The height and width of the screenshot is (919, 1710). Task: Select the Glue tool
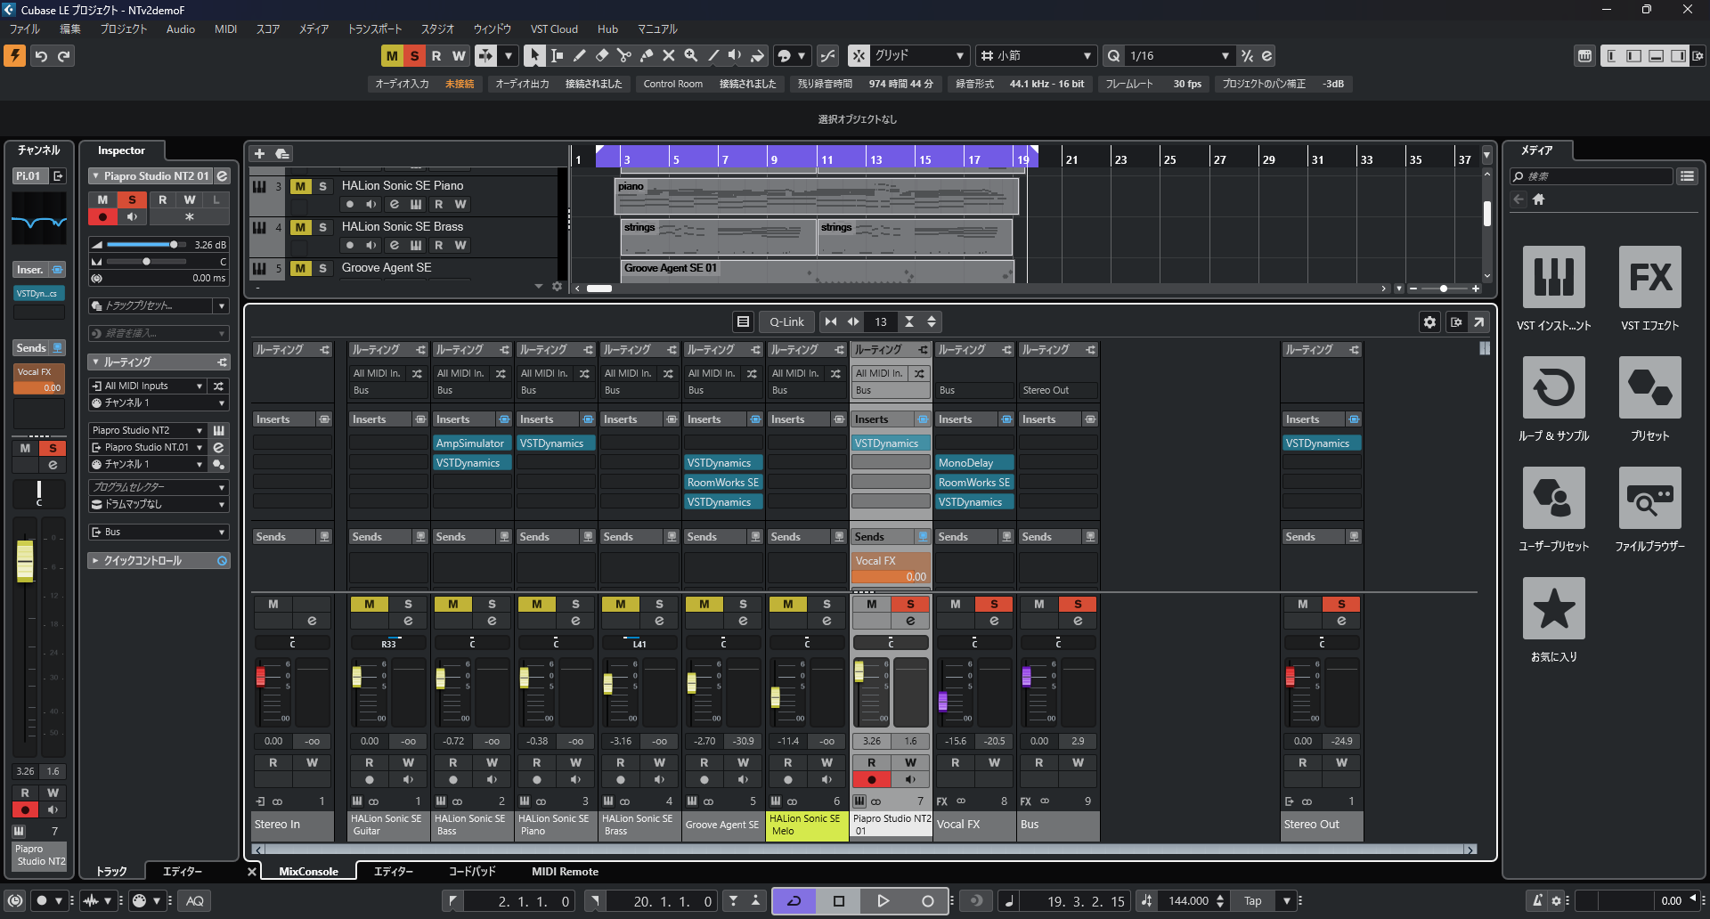point(647,56)
